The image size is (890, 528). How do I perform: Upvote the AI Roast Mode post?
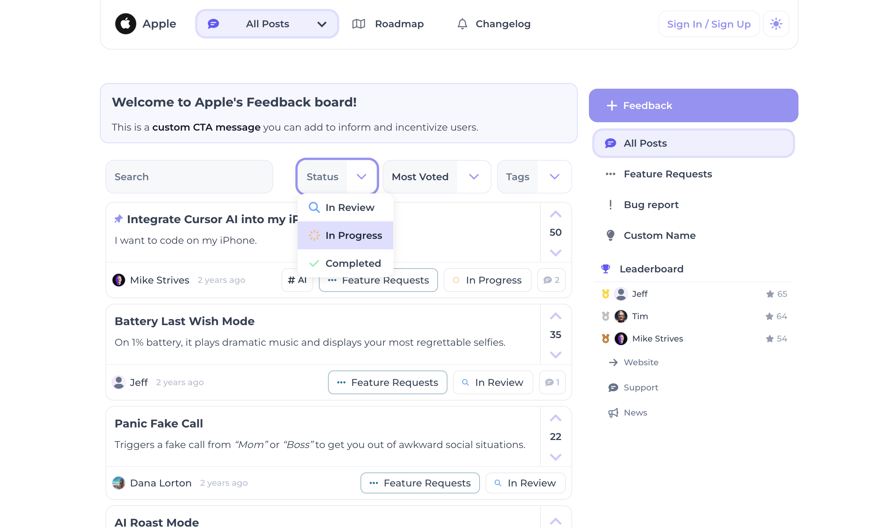pyautogui.click(x=555, y=522)
